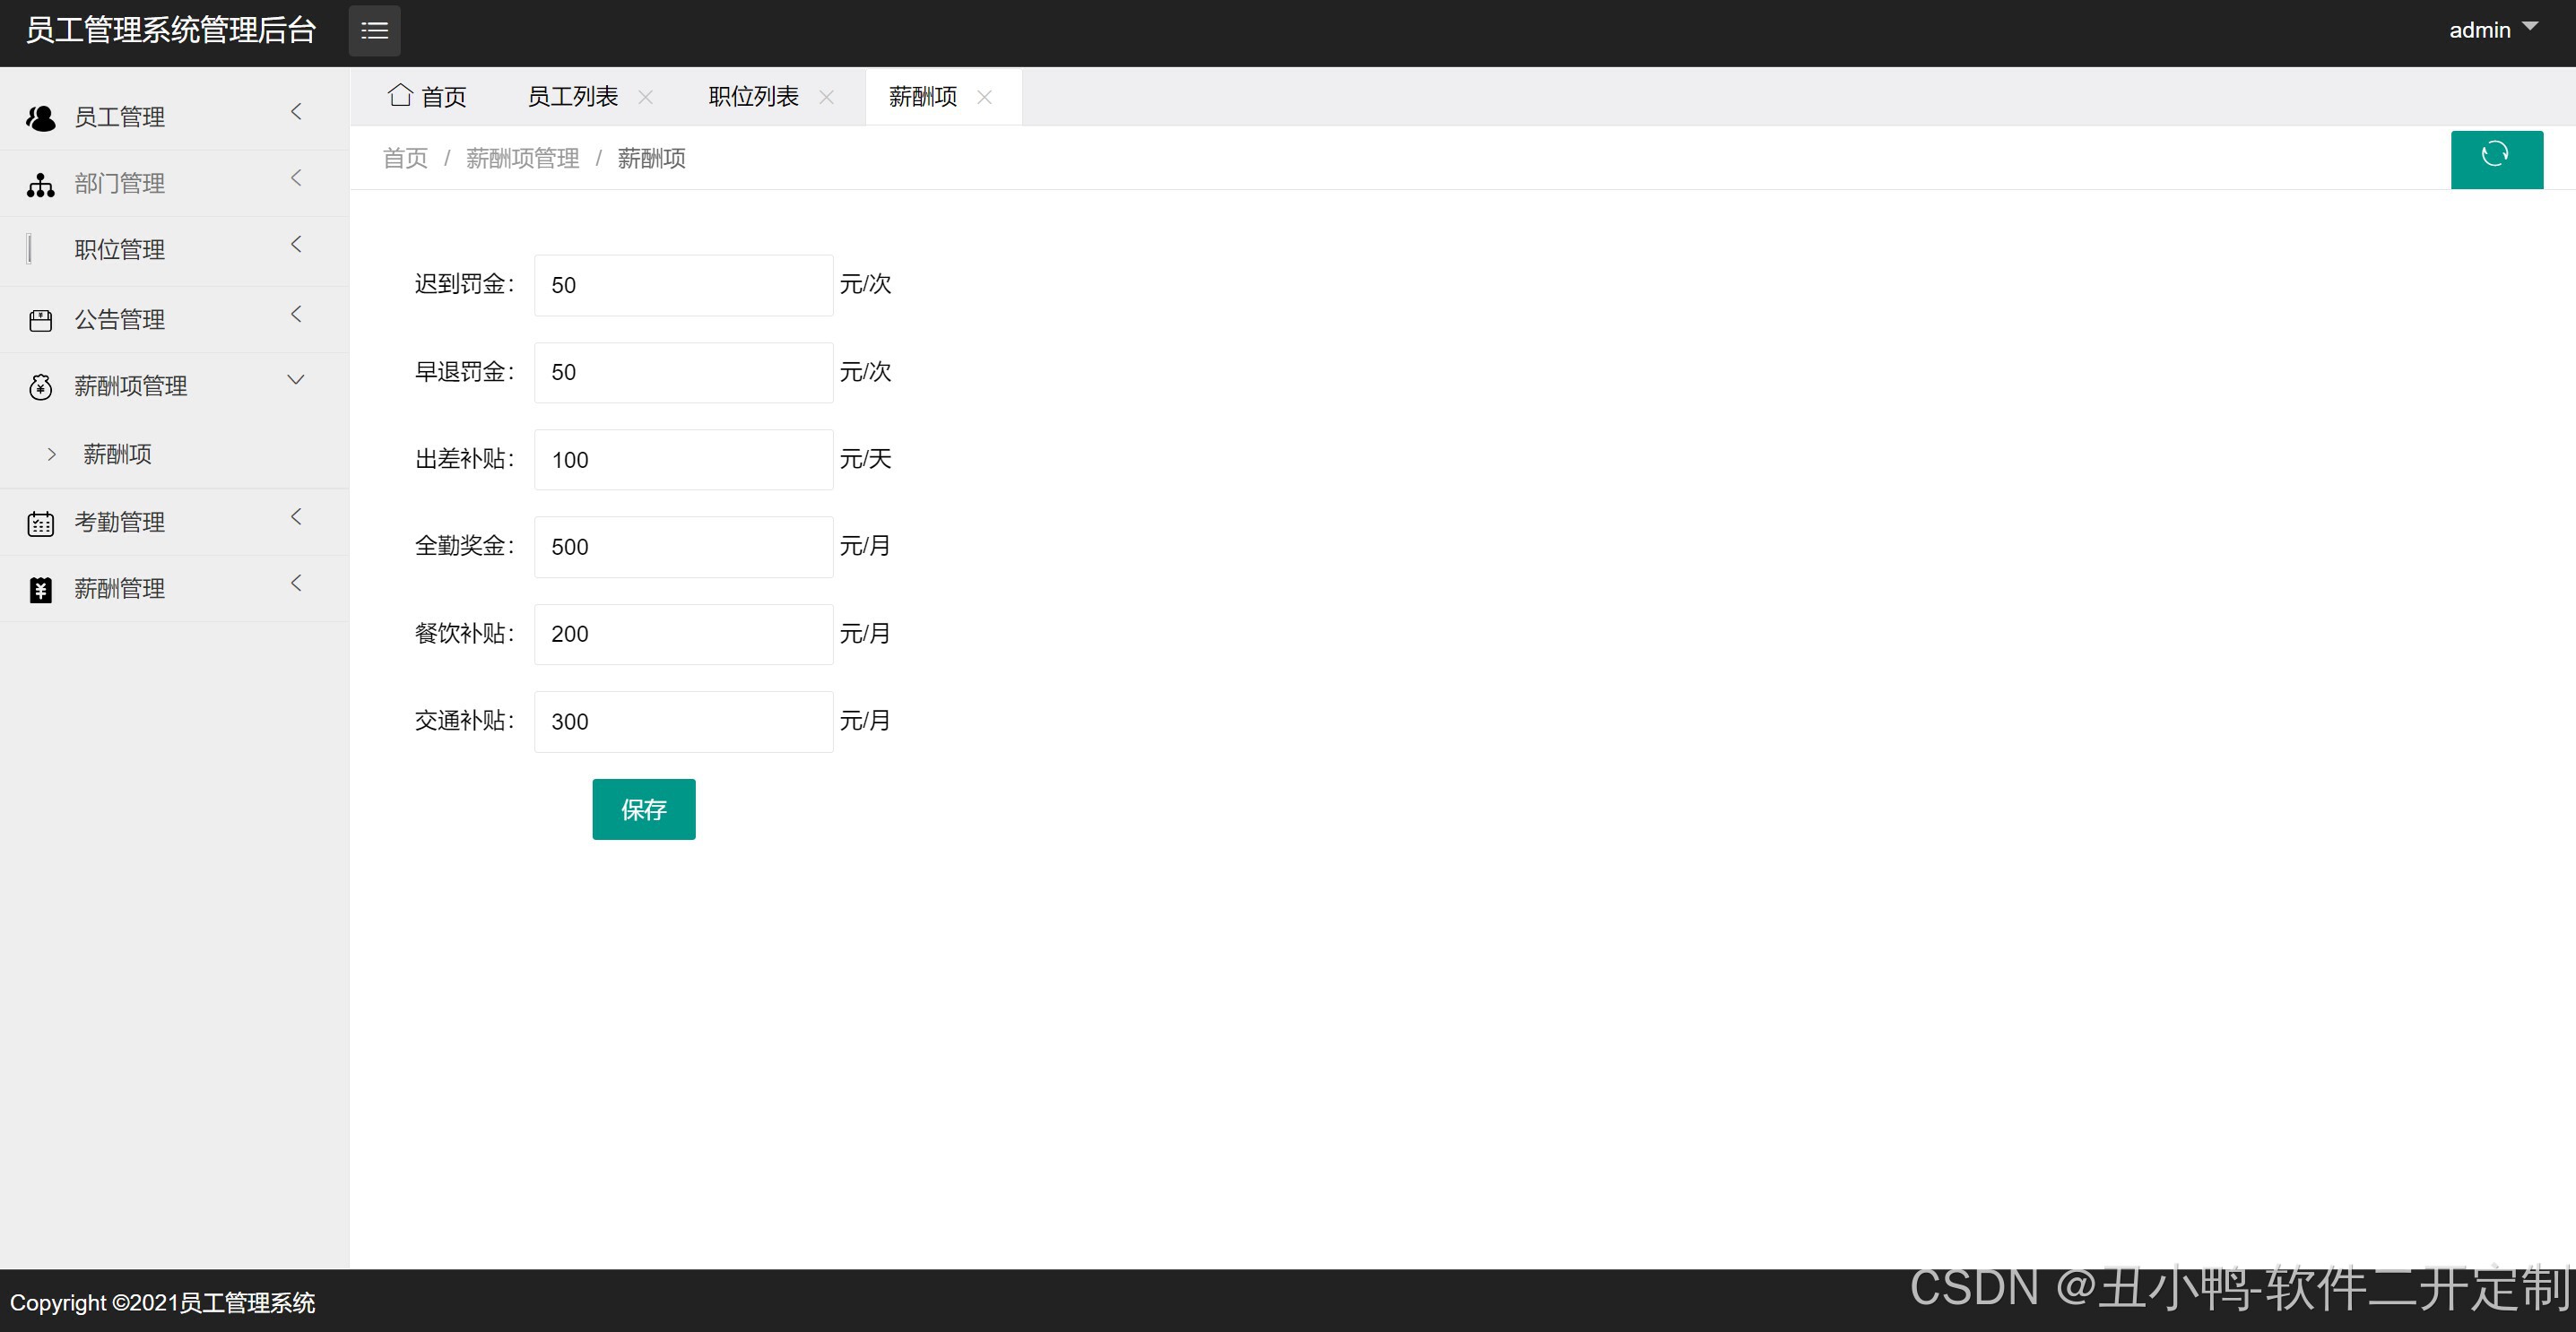Switch to the 首页 tab
This screenshot has height=1332, width=2576.
tap(428, 97)
